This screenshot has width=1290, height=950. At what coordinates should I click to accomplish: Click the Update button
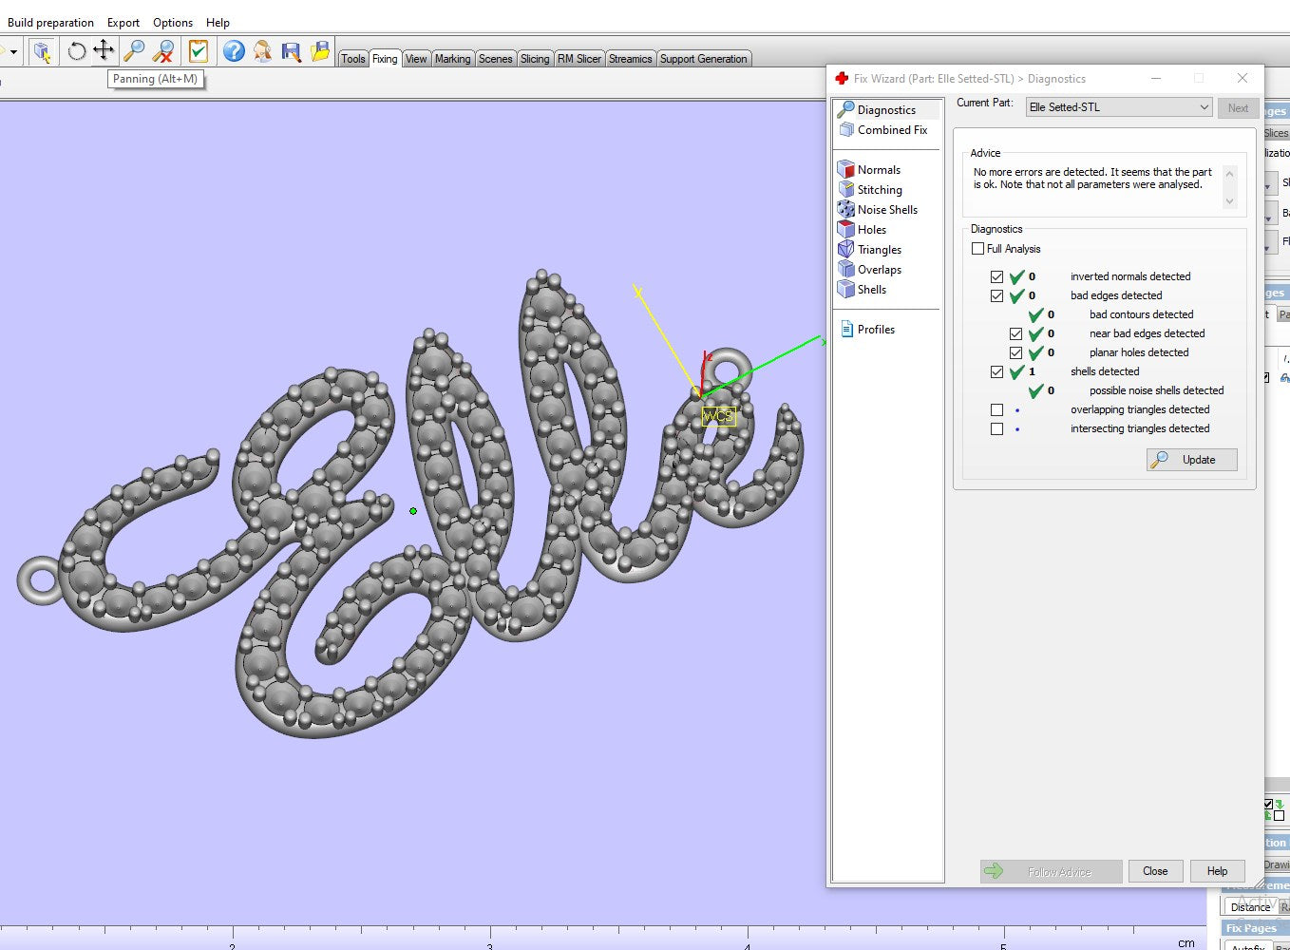click(x=1192, y=460)
